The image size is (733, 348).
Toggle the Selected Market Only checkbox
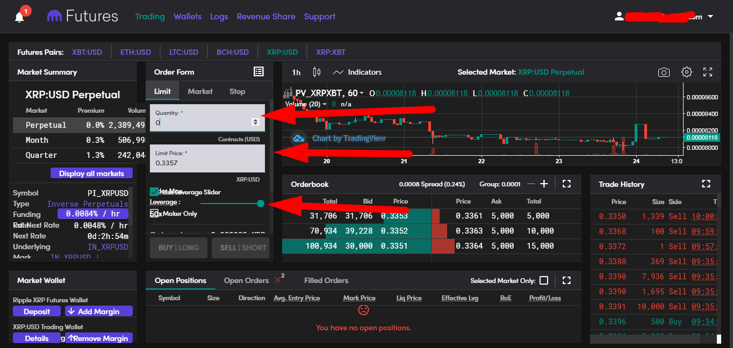544,280
